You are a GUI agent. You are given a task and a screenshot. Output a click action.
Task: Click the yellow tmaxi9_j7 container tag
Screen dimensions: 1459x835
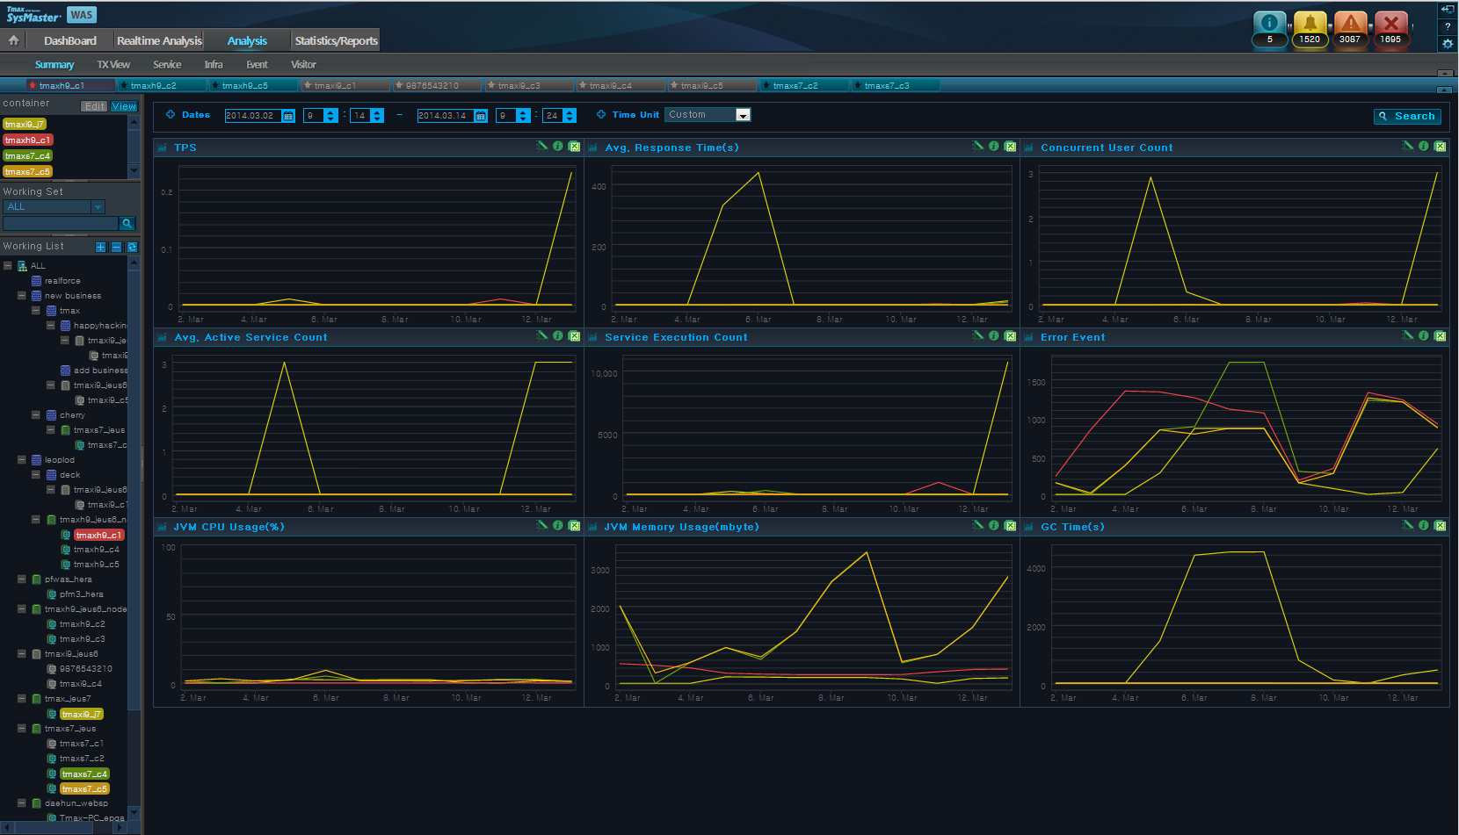click(25, 124)
